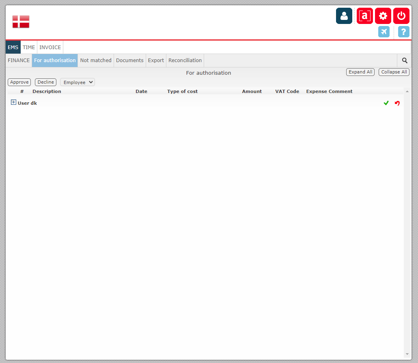Open the Not matched tab
The width and height of the screenshot is (418, 363).
(96, 61)
